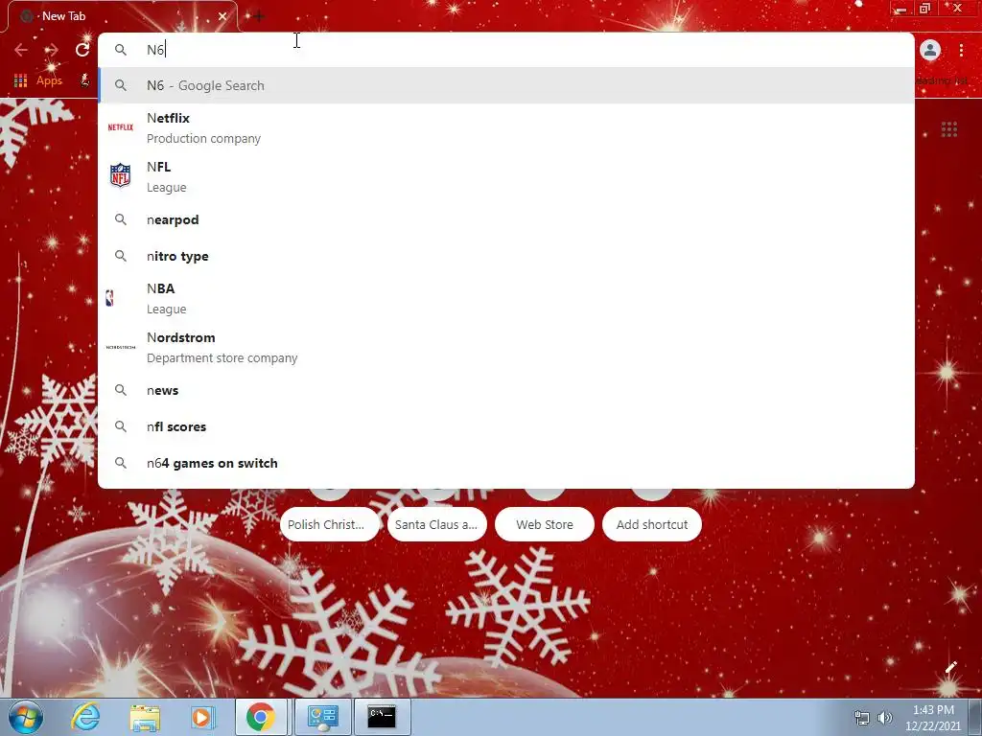Click the volume speaker tray icon

click(884, 718)
